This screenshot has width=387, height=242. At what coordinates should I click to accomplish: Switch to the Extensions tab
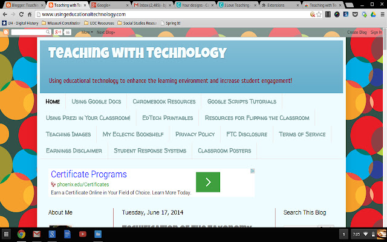280,5
